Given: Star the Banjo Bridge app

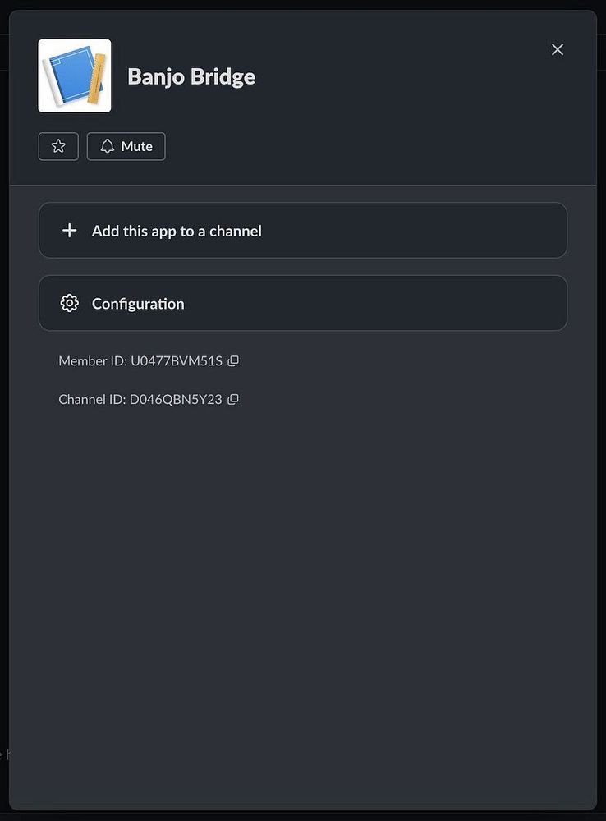Looking at the screenshot, I should tap(58, 146).
